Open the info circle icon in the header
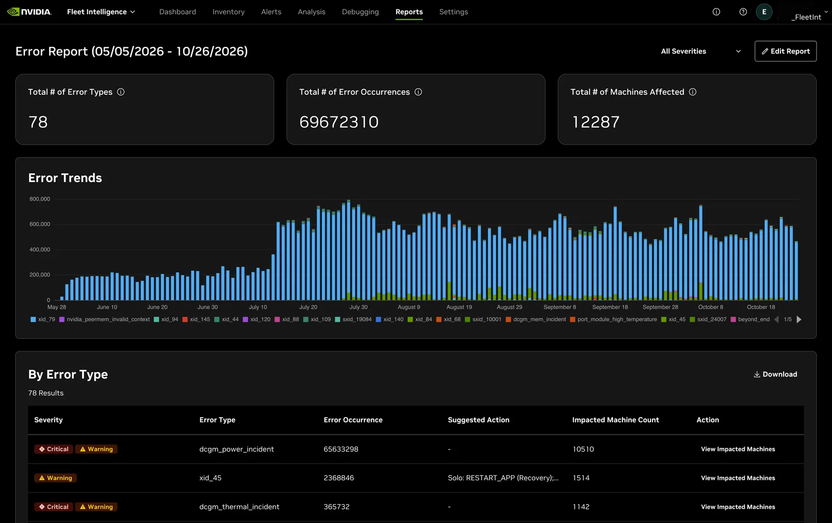832x523 pixels. [716, 12]
